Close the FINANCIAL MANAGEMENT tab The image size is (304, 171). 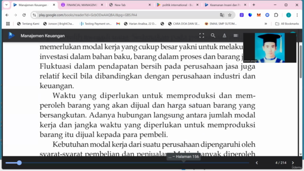click(102, 5)
